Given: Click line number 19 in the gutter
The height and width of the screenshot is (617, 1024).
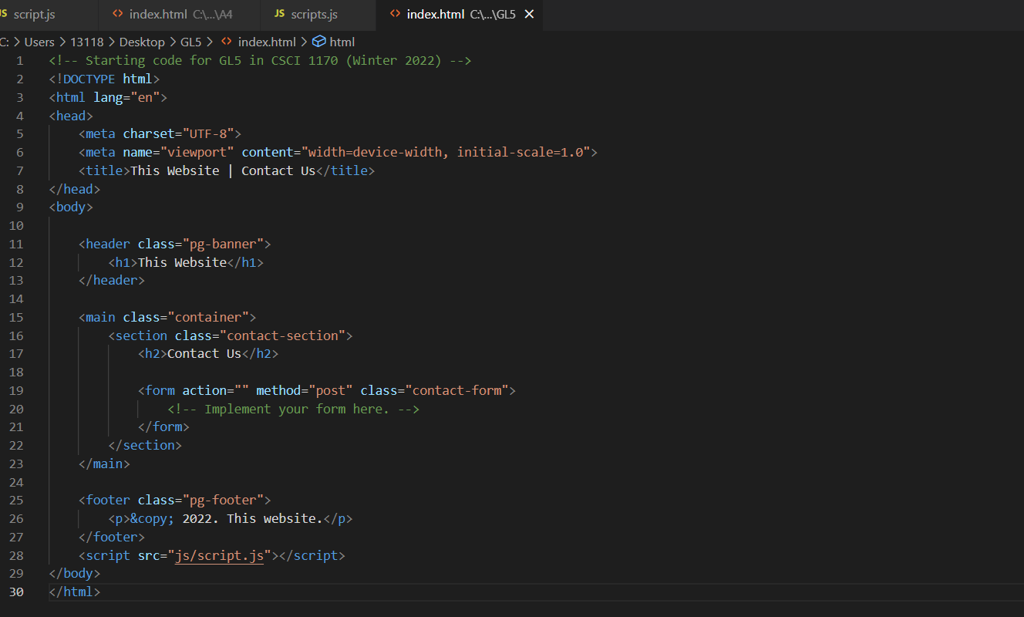Looking at the screenshot, I should tap(16, 390).
